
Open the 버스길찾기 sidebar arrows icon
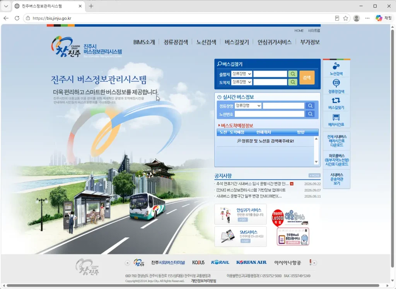tap(336, 103)
